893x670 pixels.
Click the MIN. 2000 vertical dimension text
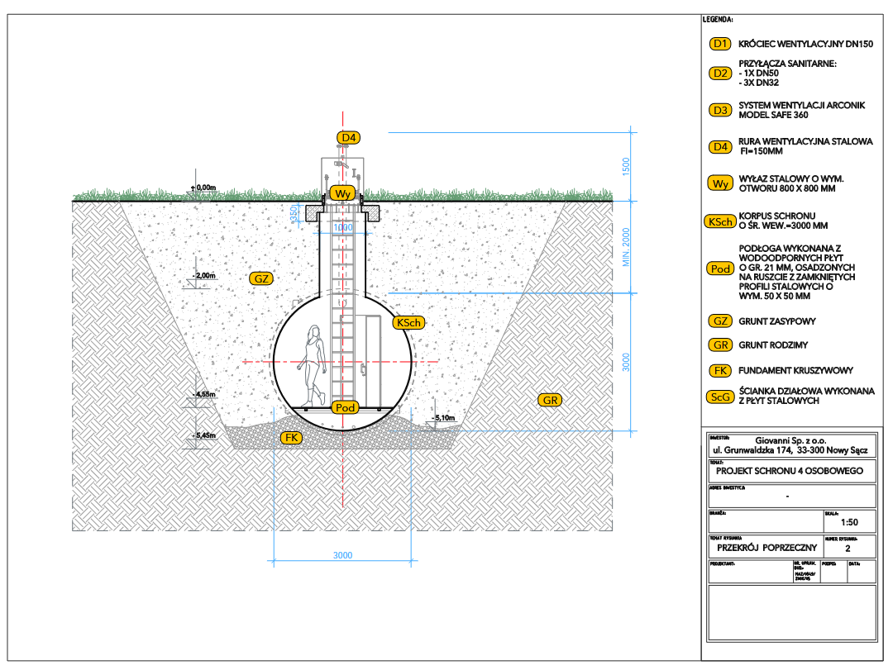click(626, 246)
